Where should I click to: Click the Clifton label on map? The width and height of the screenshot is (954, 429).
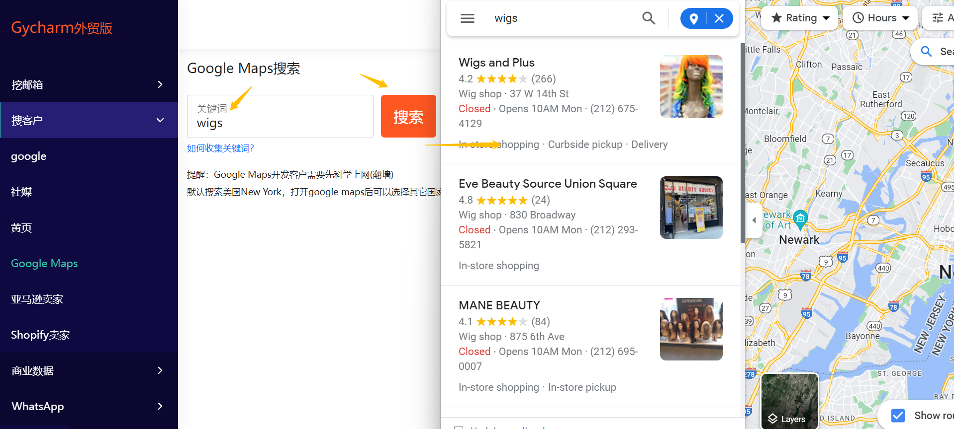[x=809, y=65]
